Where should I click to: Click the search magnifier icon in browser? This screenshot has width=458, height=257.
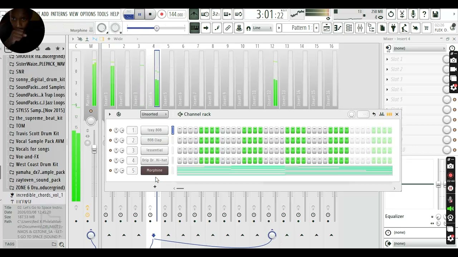(x=62, y=245)
